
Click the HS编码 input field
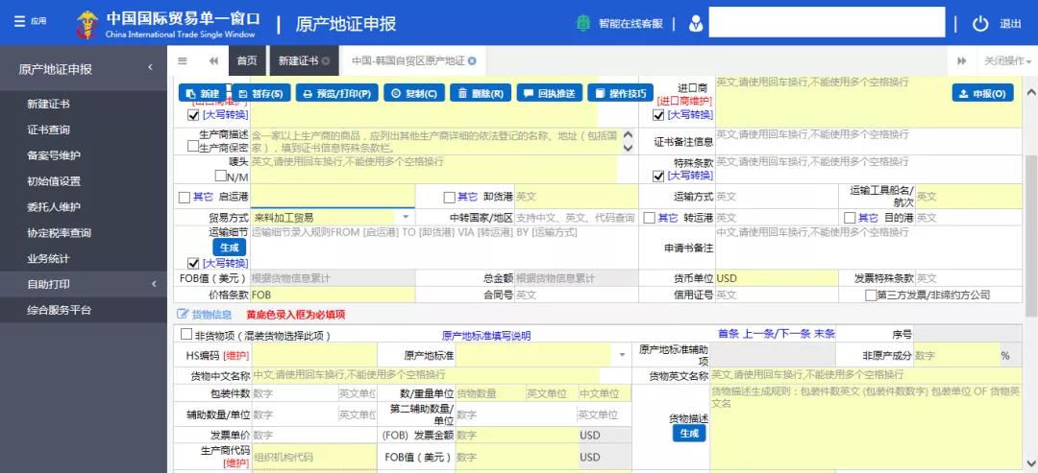[313, 355]
